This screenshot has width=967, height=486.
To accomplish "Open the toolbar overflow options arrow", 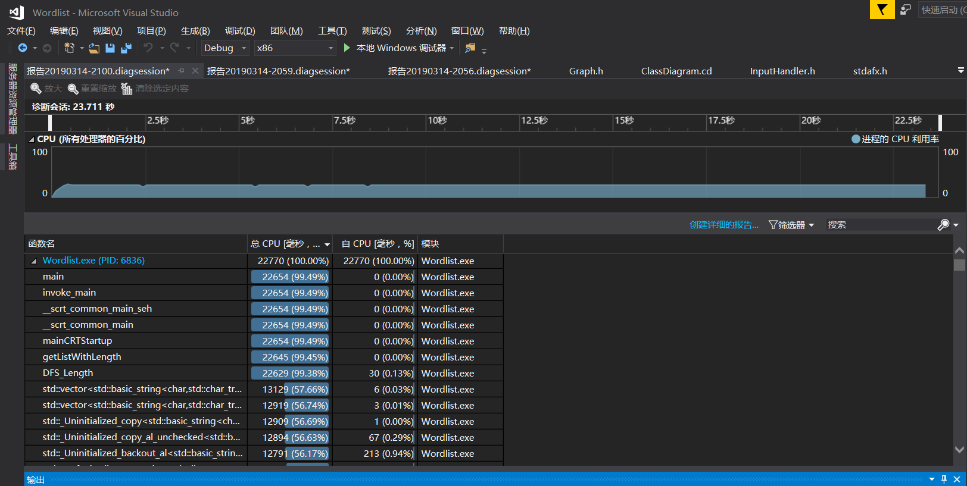I will click(484, 51).
